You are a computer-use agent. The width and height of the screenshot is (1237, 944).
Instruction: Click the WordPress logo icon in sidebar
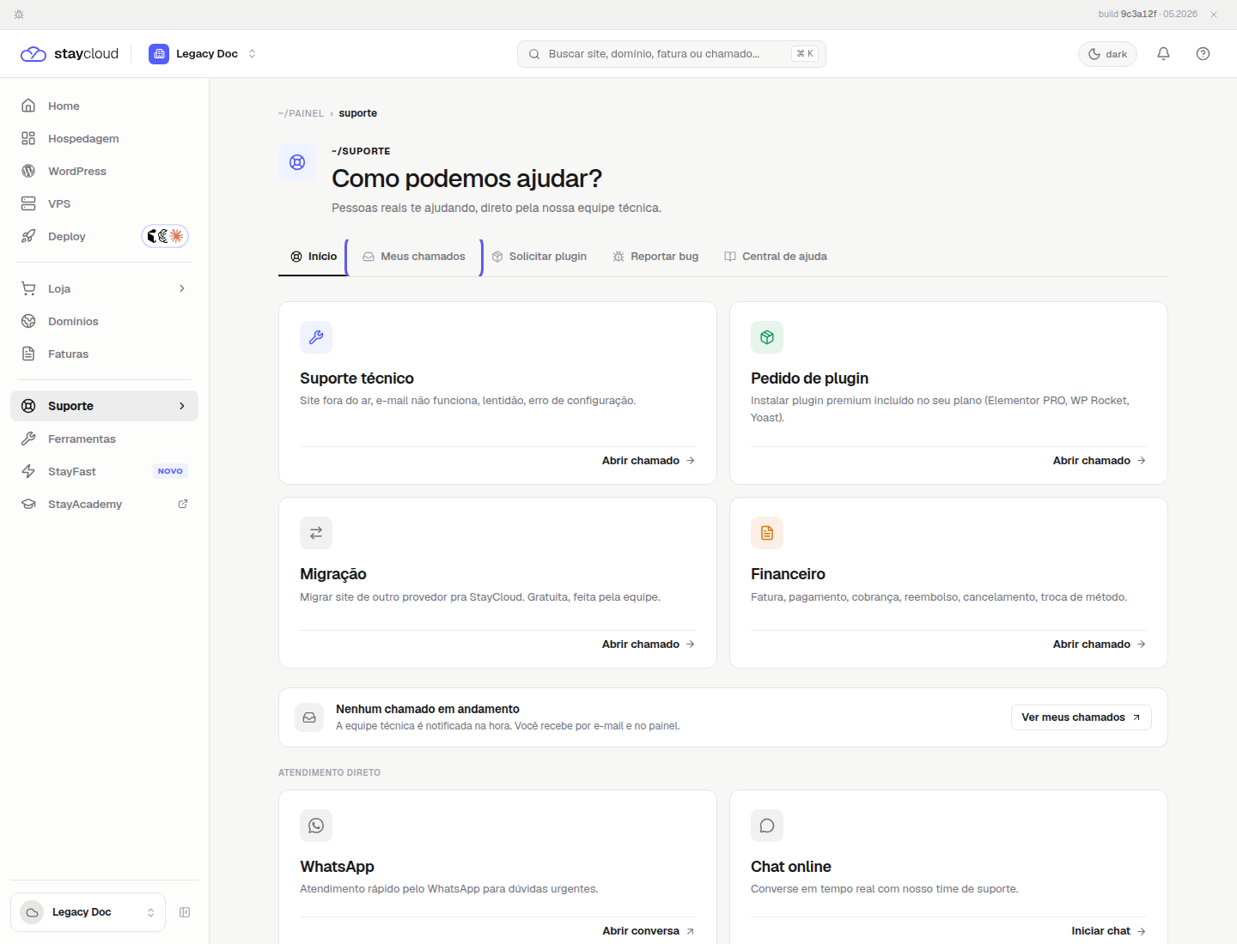(28, 171)
